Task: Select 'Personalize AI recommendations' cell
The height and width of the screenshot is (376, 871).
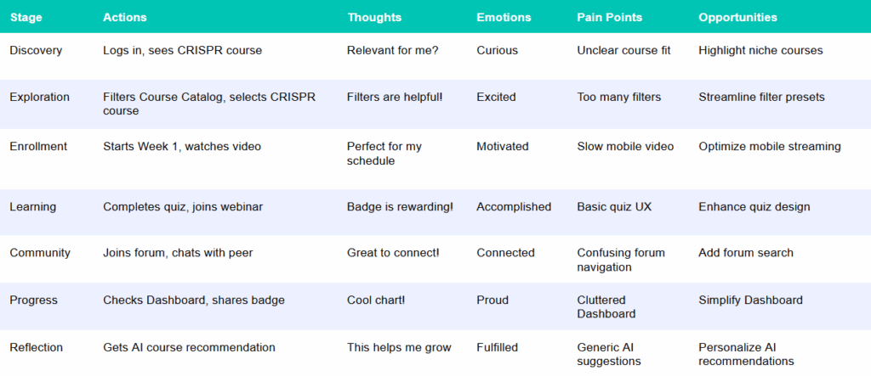Action: pos(746,355)
